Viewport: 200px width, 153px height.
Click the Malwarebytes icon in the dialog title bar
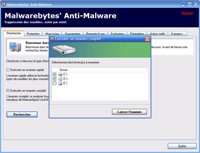tap(52, 39)
